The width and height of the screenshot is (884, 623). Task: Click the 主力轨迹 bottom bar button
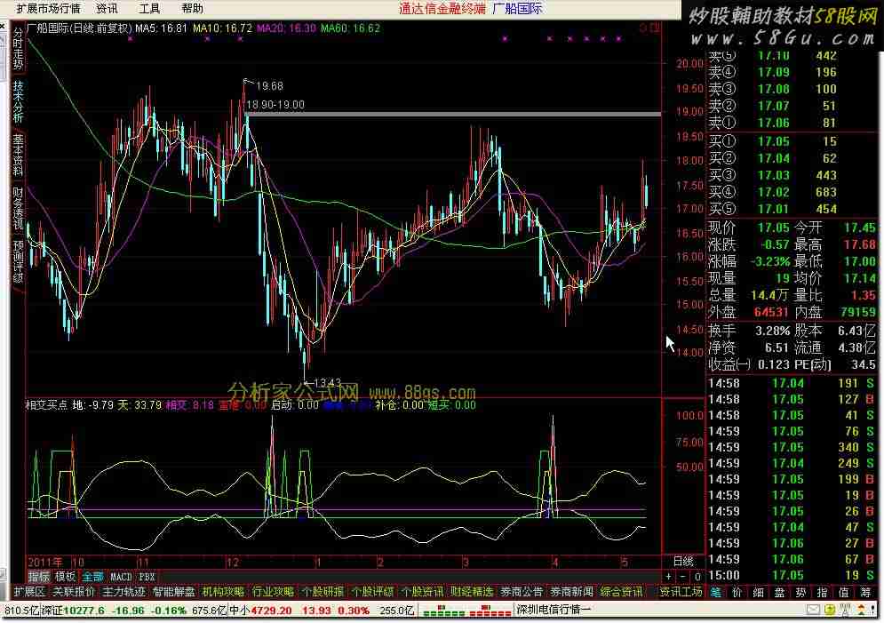tap(124, 592)
